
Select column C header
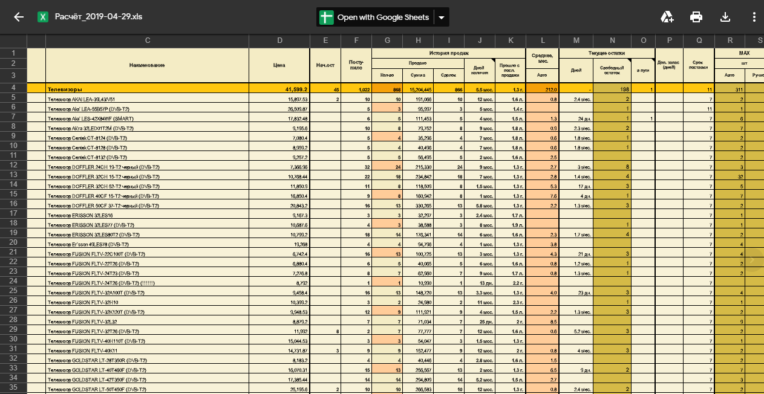tap(148, 40)
